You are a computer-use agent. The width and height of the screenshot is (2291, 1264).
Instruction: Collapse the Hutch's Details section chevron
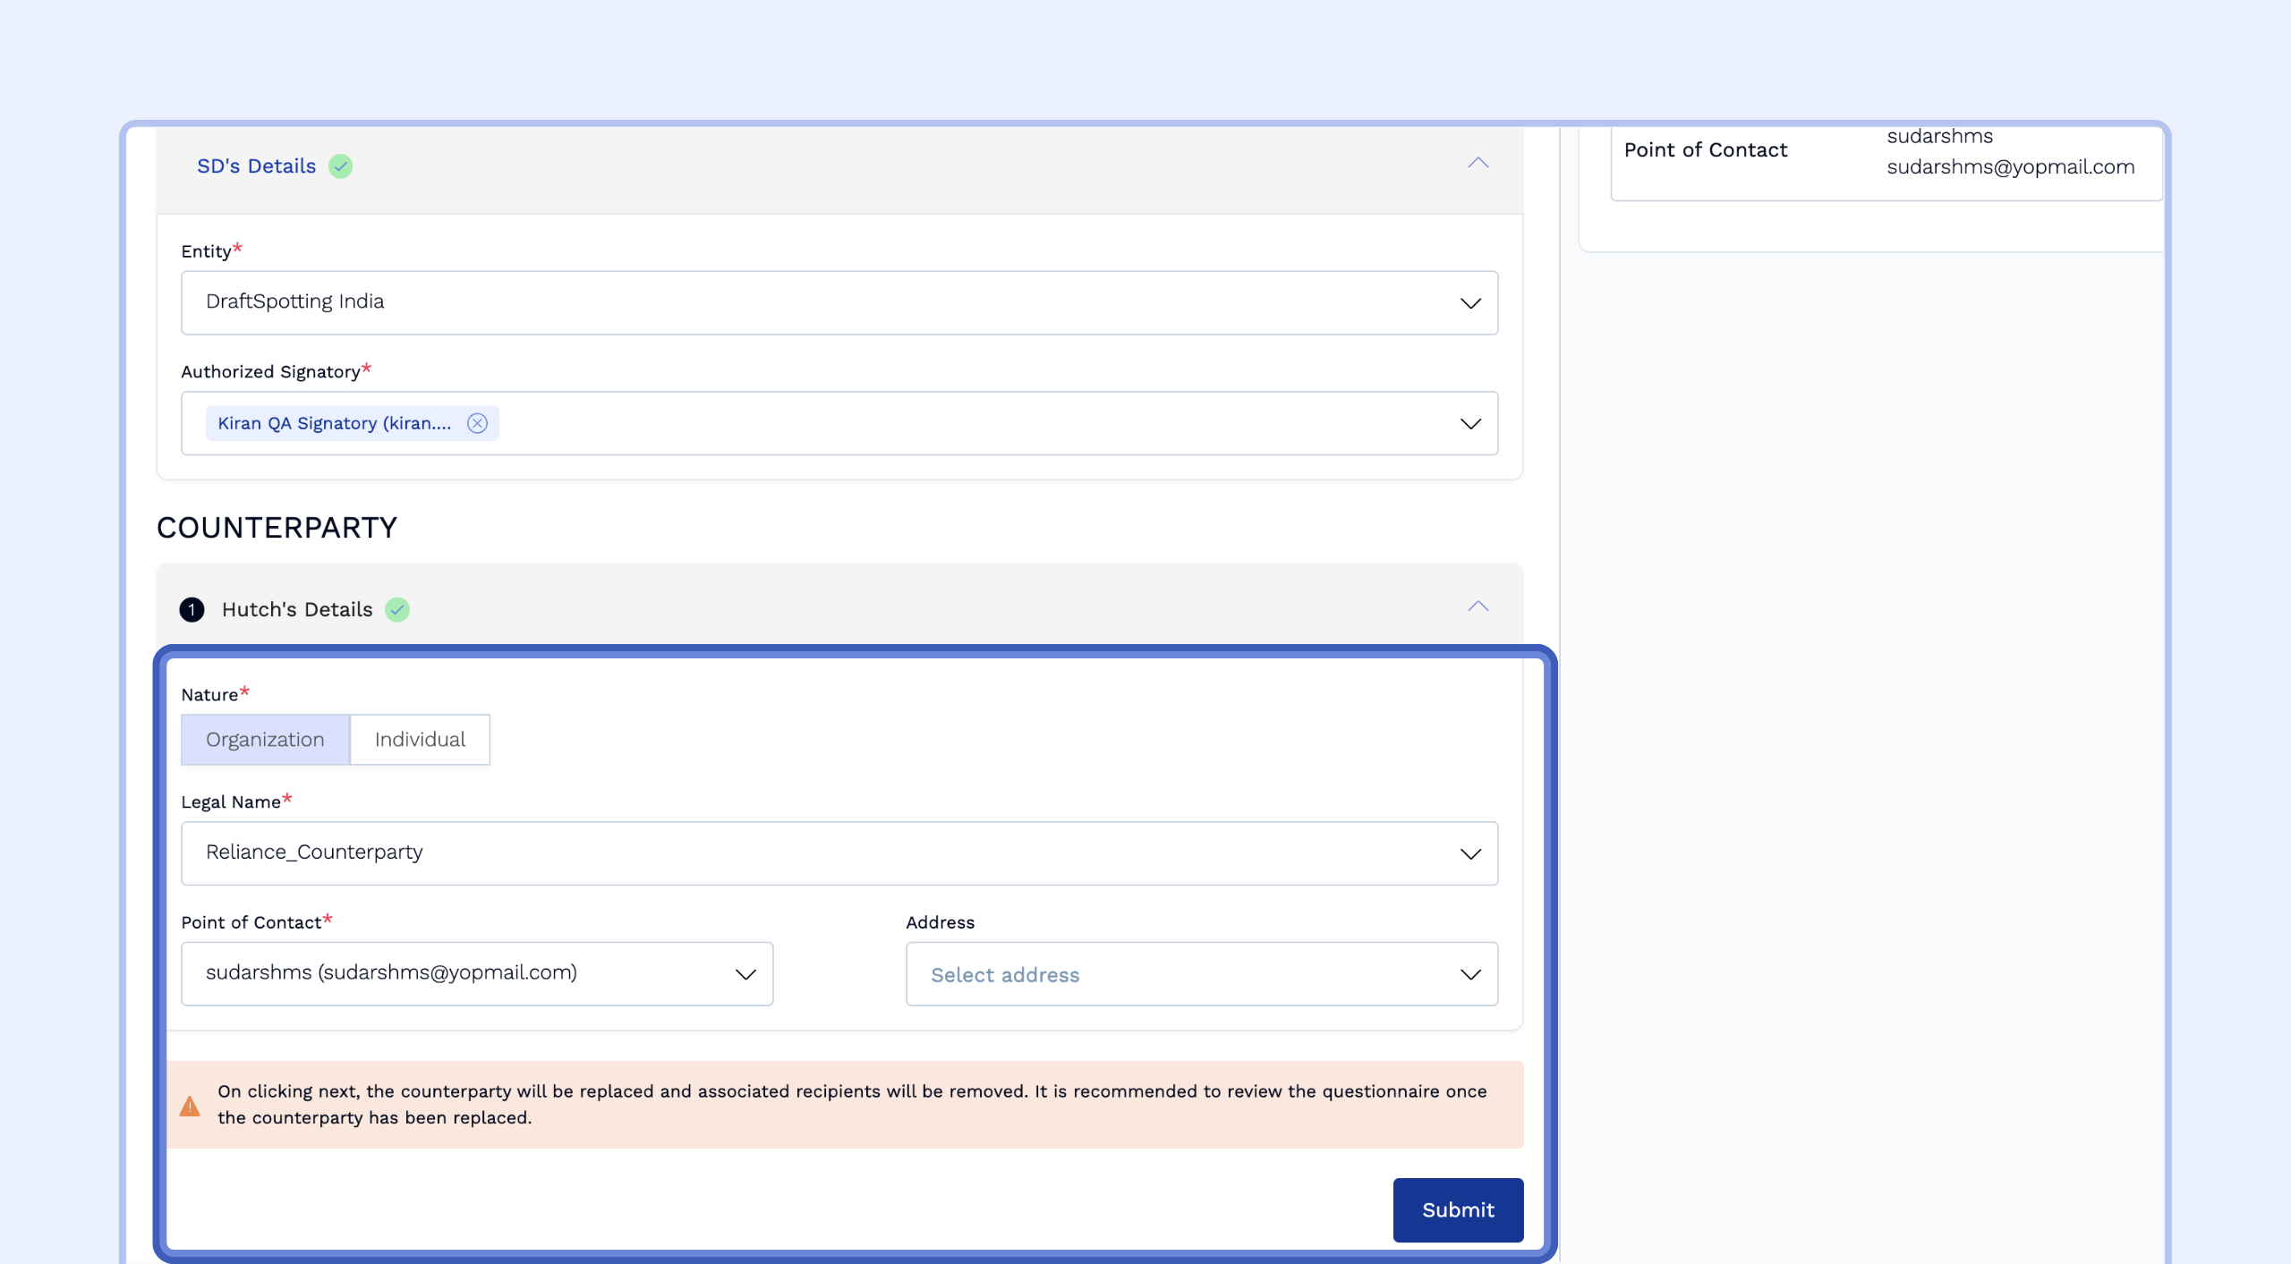[x=1478, y=607]
